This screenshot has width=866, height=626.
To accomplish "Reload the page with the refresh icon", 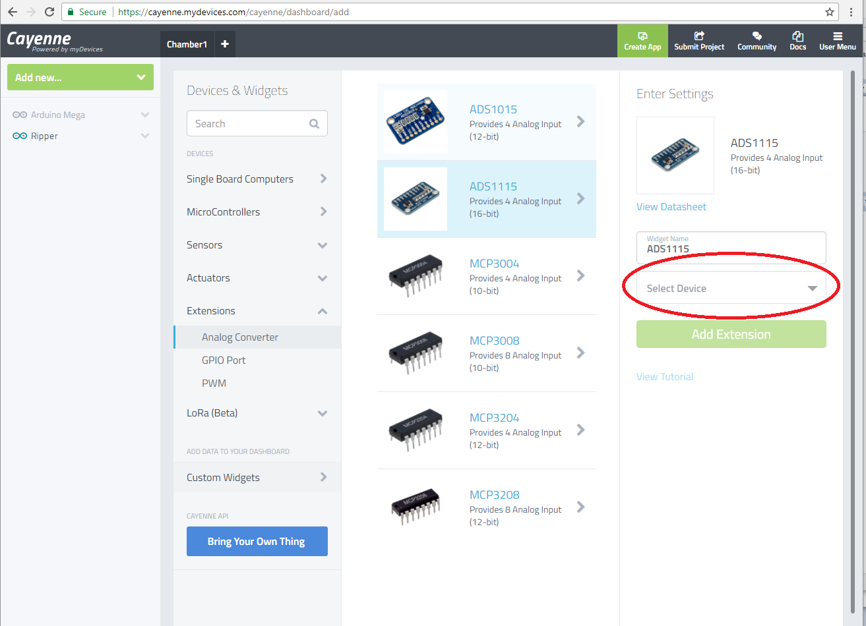I will click(49, 12).
